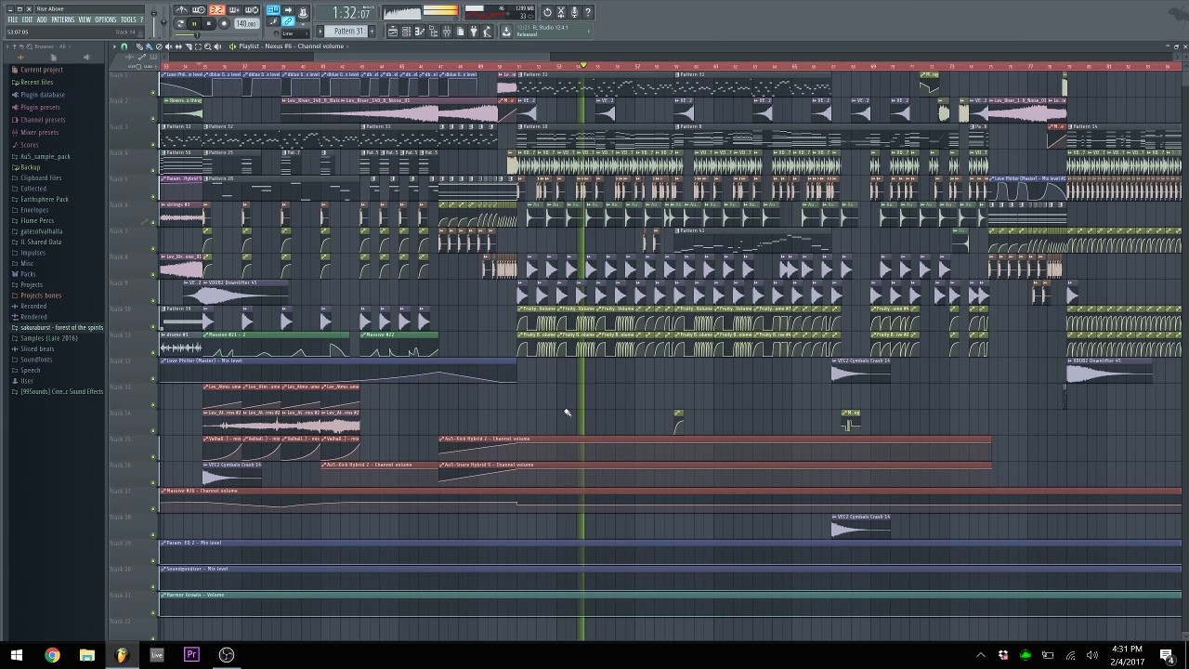Select the Delete tool in Playlist
Image resolution: width=1189 pixels, height=669 pixels.
pos(159,46)
